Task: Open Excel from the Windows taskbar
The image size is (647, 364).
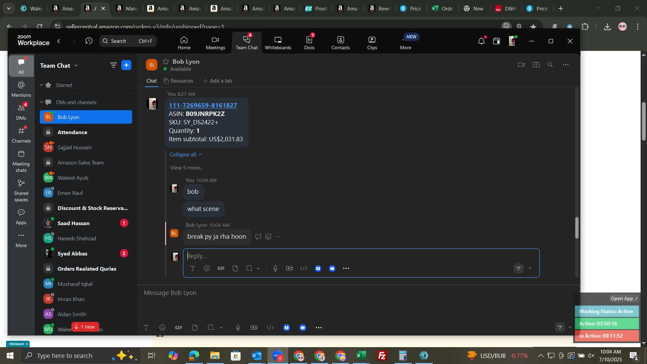Action: [361, 356]
